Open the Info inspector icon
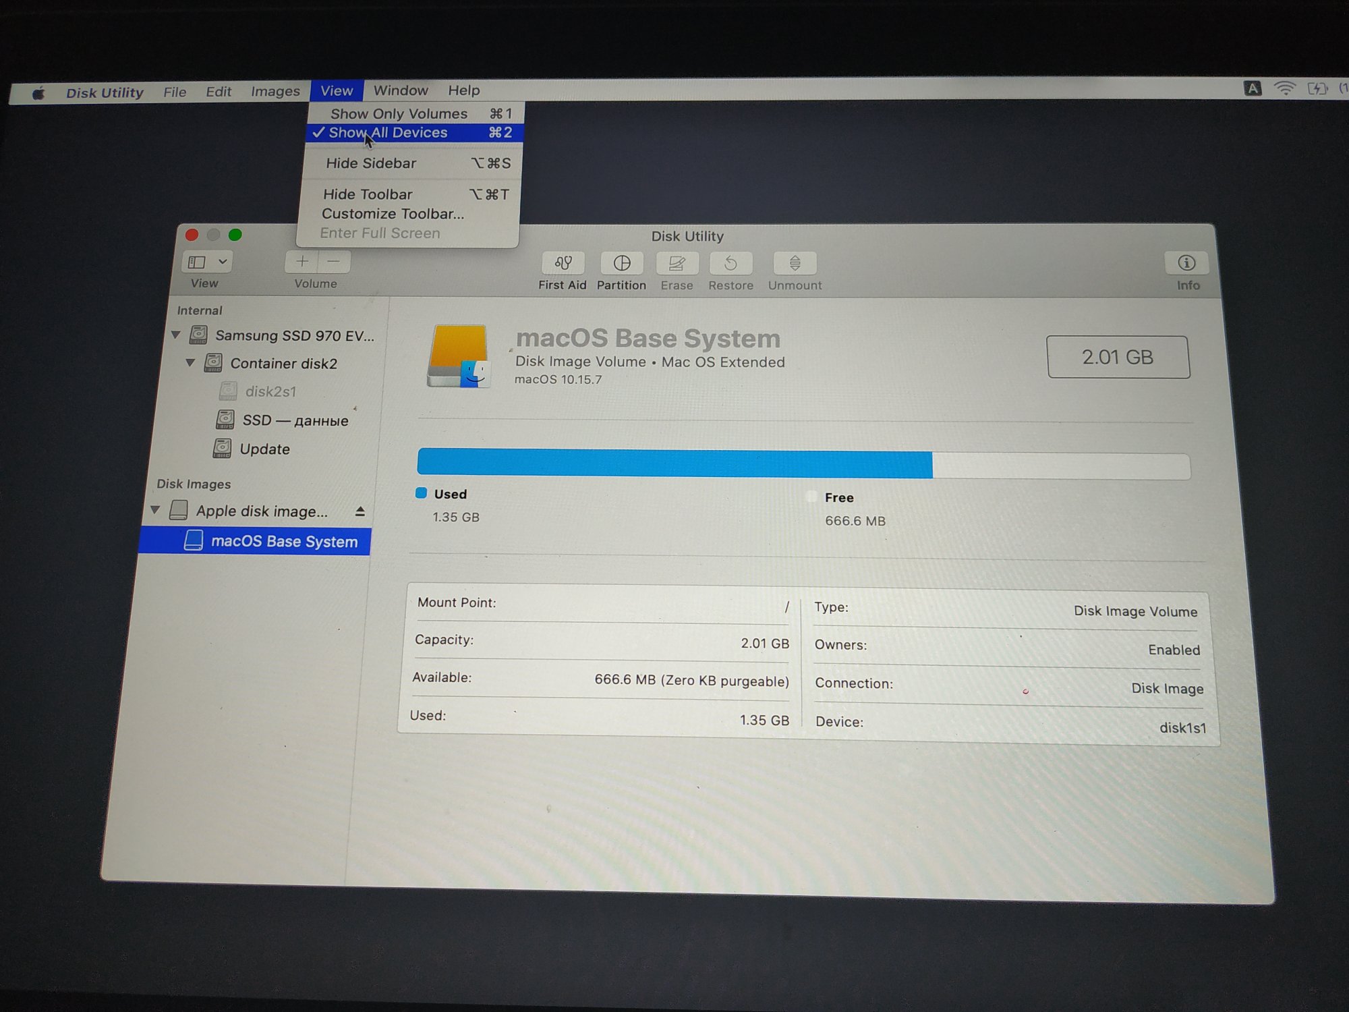This screenshot has width=1349, height=1012. (1186, 263)
